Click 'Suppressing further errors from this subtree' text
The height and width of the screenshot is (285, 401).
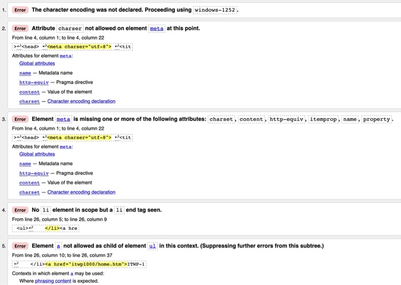pyautogui.click(x=262, y=246)
